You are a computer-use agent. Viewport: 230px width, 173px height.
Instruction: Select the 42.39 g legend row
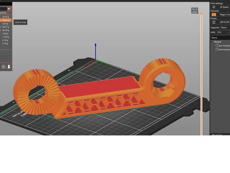(6, 30)
